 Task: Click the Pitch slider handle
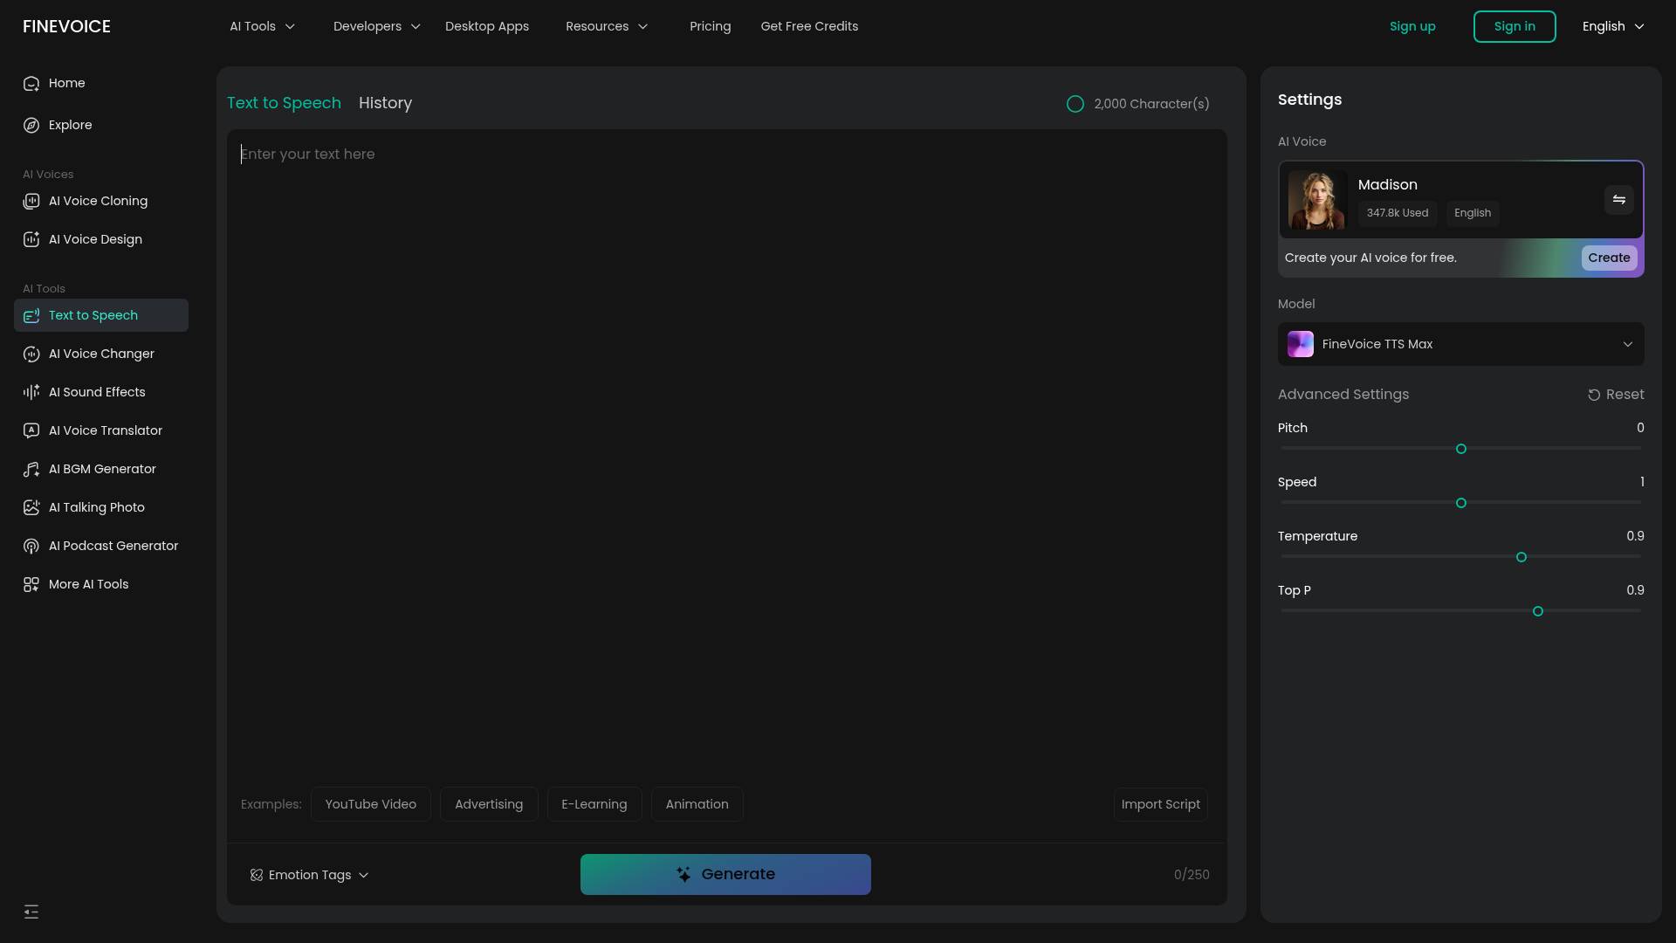(x=1461, y=449)
